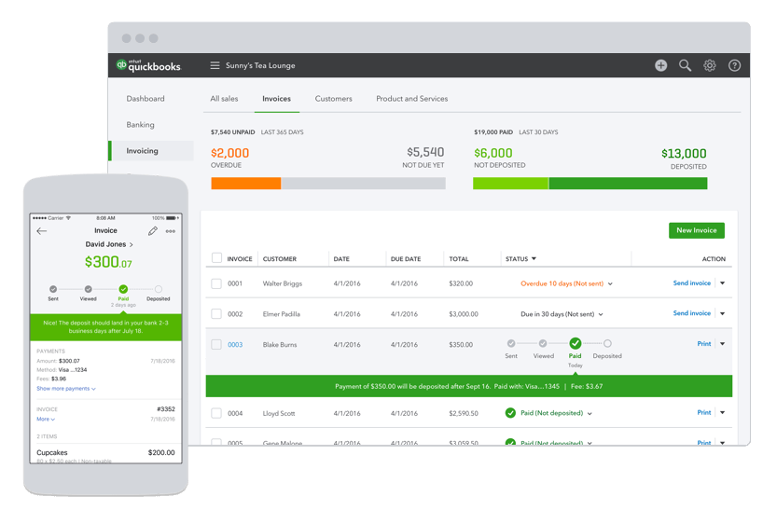This screenshot has width=763, height=510.
Task: Check invoice 0004 Lloyd Scott checkbox
Action: click(x=216, y=413)
